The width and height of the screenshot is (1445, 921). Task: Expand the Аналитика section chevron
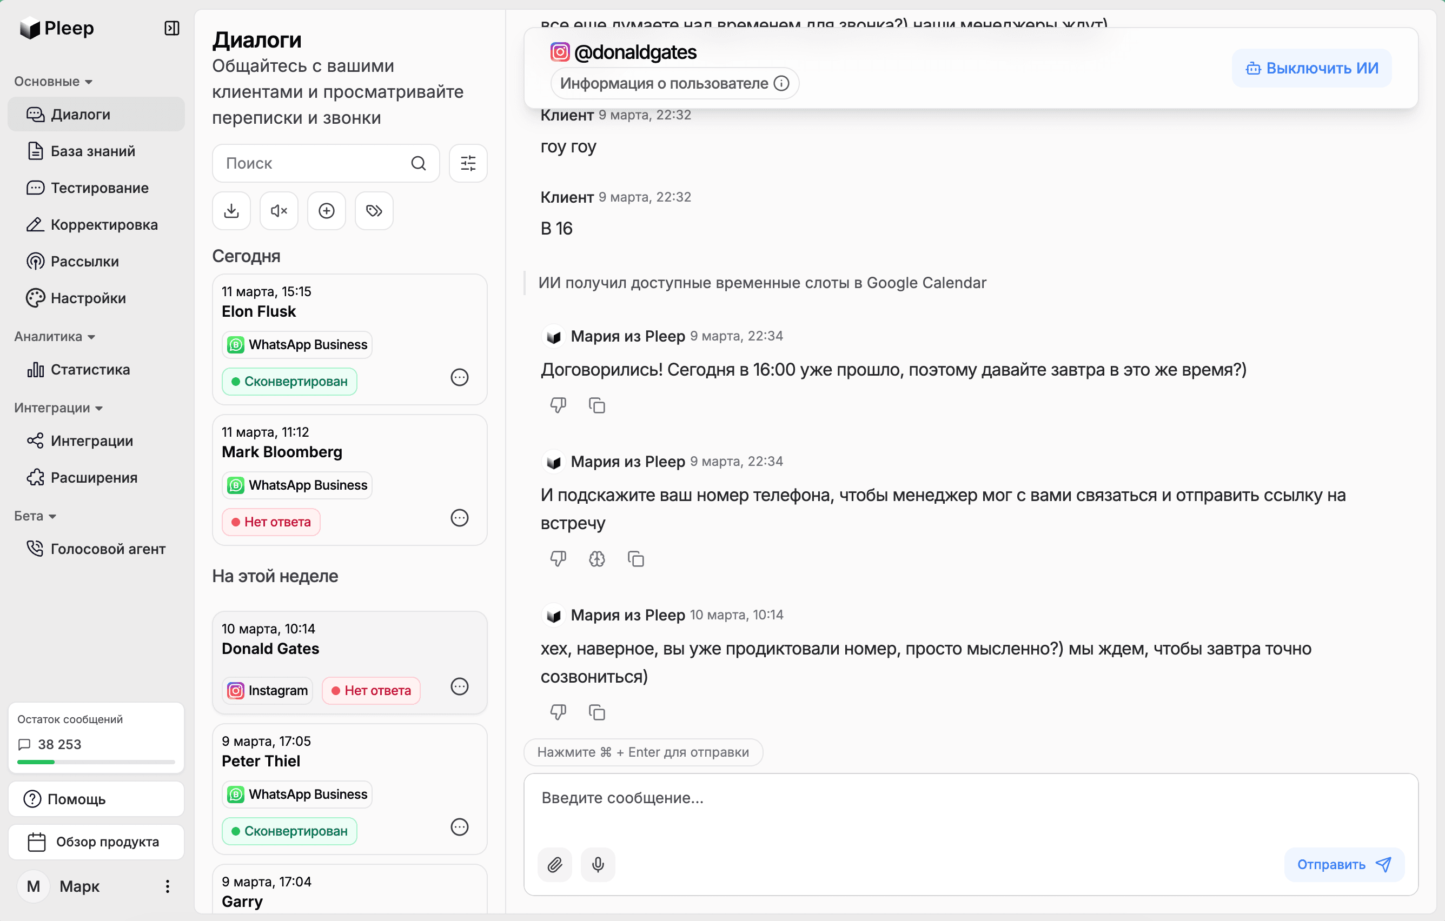91,336
